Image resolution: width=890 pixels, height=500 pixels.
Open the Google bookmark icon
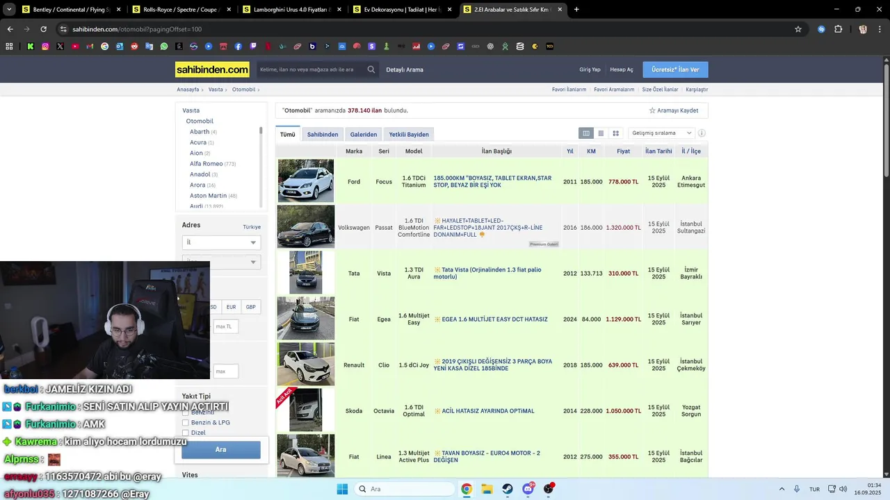coord(105,47)
